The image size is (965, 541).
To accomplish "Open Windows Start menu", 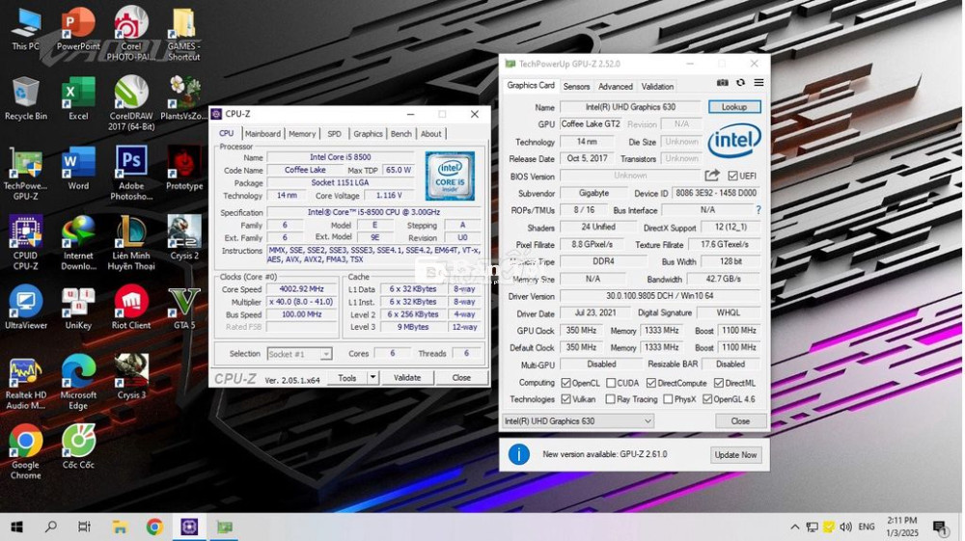I will point(16,527).
